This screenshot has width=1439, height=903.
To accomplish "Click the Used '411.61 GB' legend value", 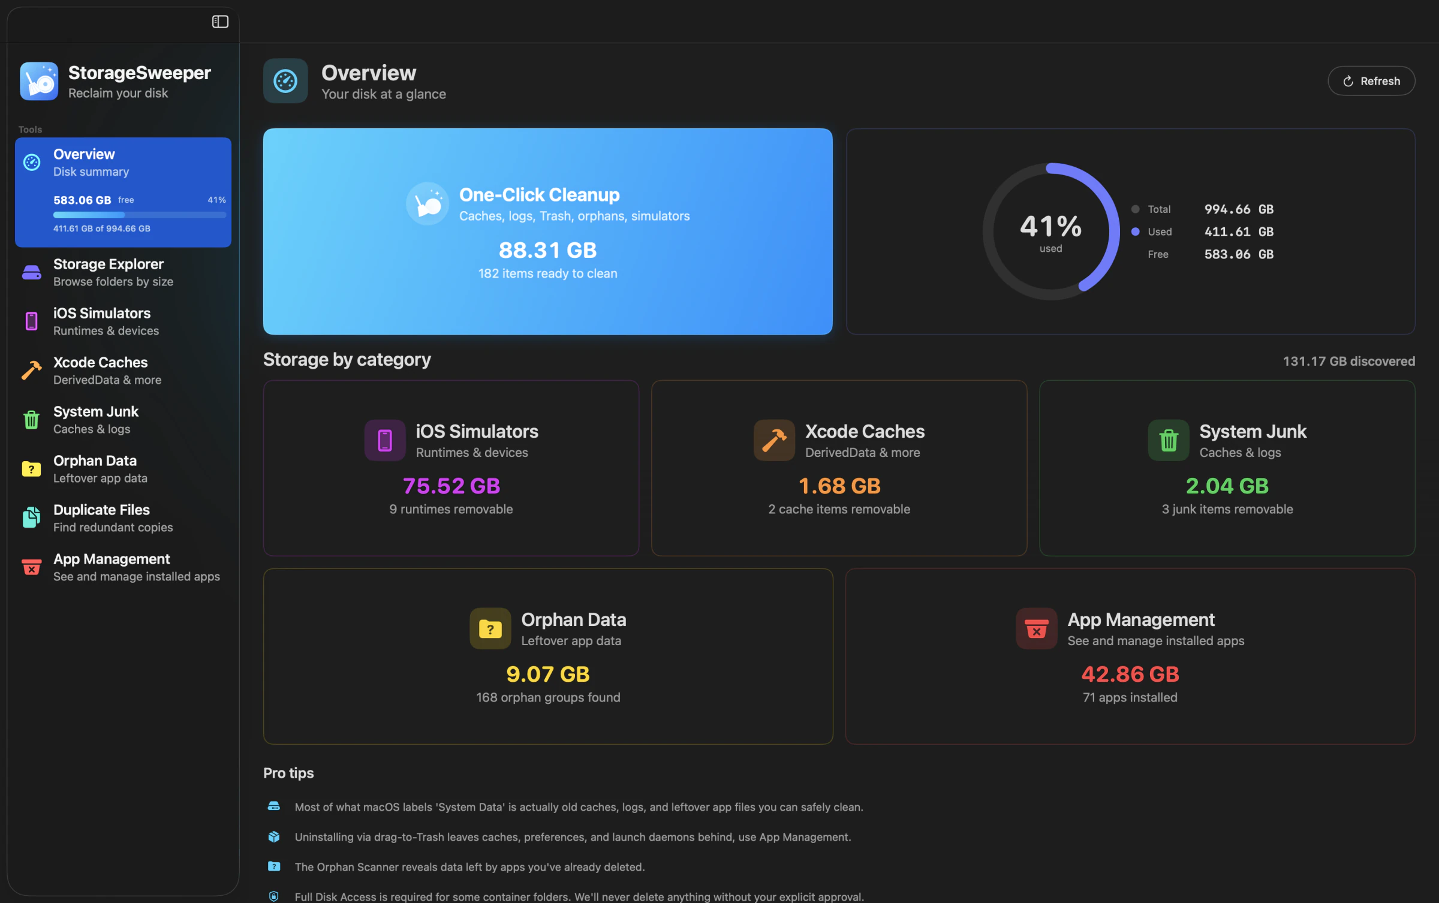I will [1239, 231].
